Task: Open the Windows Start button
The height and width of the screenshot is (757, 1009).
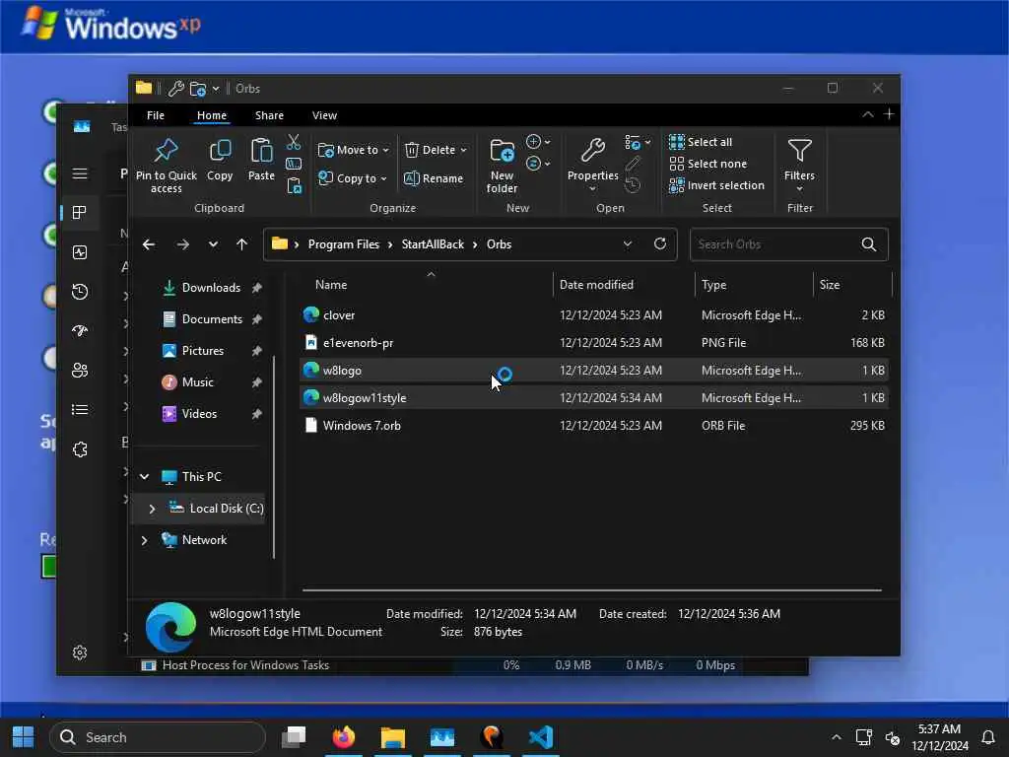Action: [x=24, y=737]
